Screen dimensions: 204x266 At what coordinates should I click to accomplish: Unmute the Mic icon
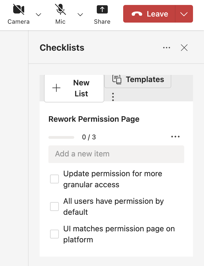(x=60, y=10)
